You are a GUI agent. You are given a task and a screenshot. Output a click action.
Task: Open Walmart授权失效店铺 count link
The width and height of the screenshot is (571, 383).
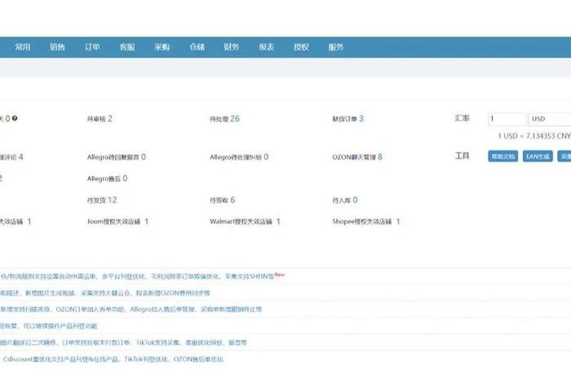[277, 222]
